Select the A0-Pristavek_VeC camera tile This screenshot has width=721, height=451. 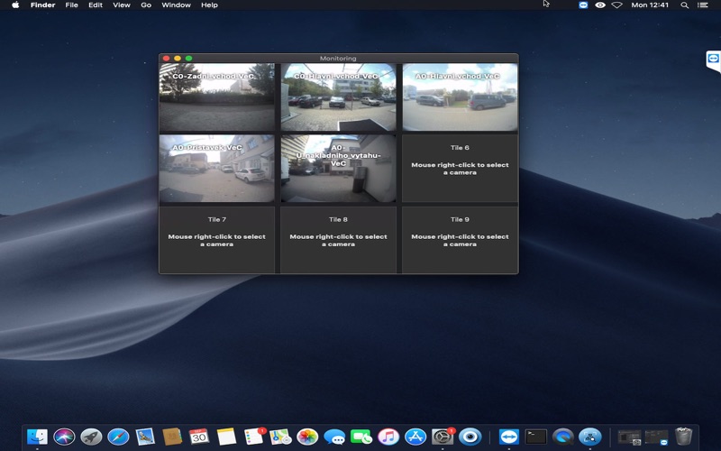(216, 169)
